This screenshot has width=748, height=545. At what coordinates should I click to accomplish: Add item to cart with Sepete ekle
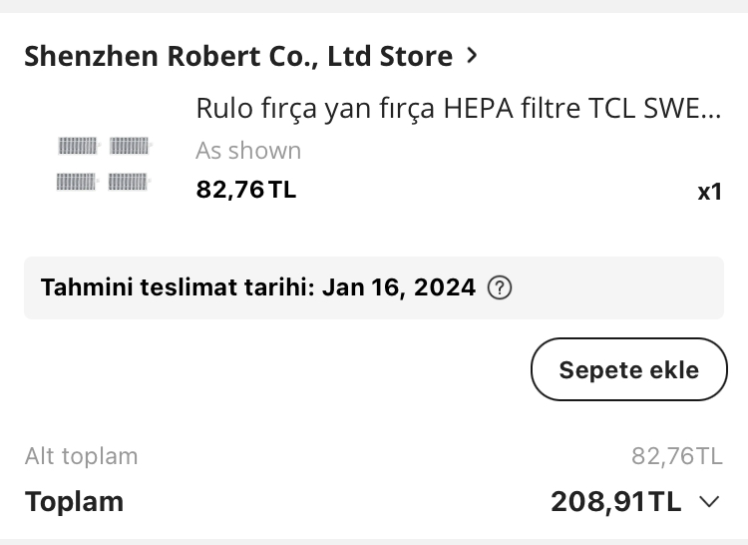pyautogui.click(x=628, y=369)
